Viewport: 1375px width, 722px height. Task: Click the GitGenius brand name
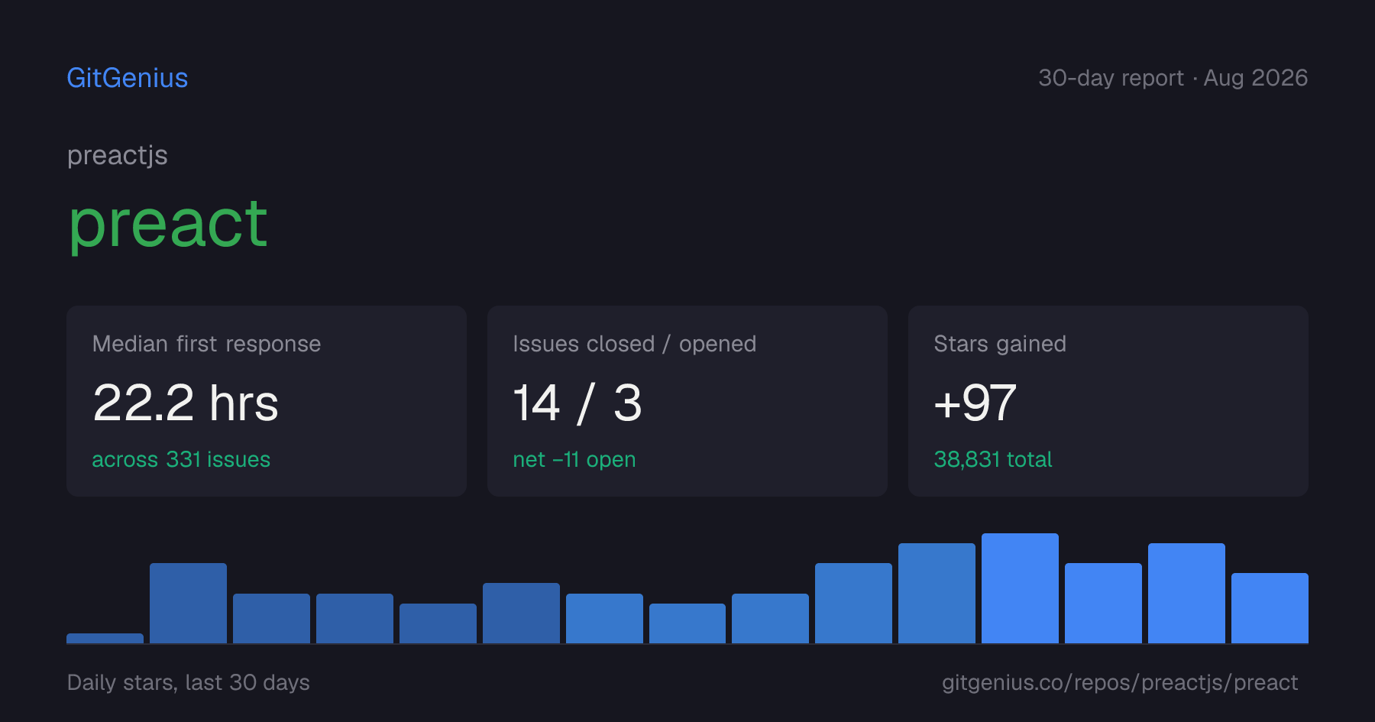pos(128,78)
